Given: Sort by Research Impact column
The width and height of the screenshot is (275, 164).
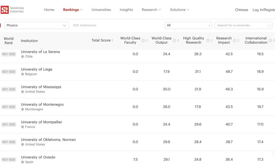Looking at the screenshot, I should tap(238, 41).
